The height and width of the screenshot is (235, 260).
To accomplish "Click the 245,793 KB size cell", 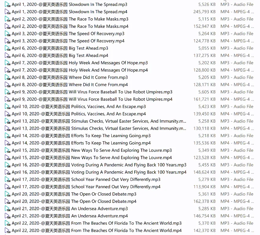I will (204, 12).
